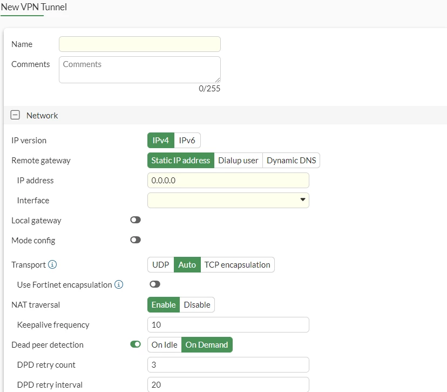Click the 0/255 character counter
The image size is (447, 392).
tap(209, 89)
